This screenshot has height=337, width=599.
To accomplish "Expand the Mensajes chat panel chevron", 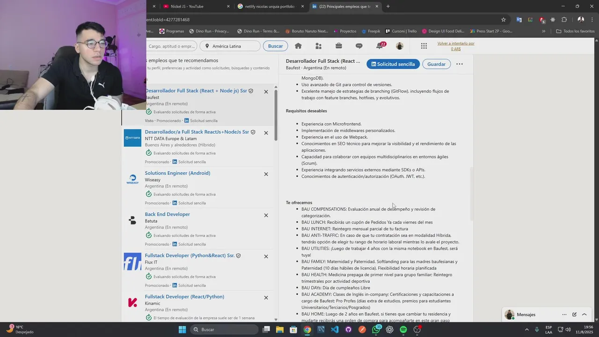I will coord(584,315).
